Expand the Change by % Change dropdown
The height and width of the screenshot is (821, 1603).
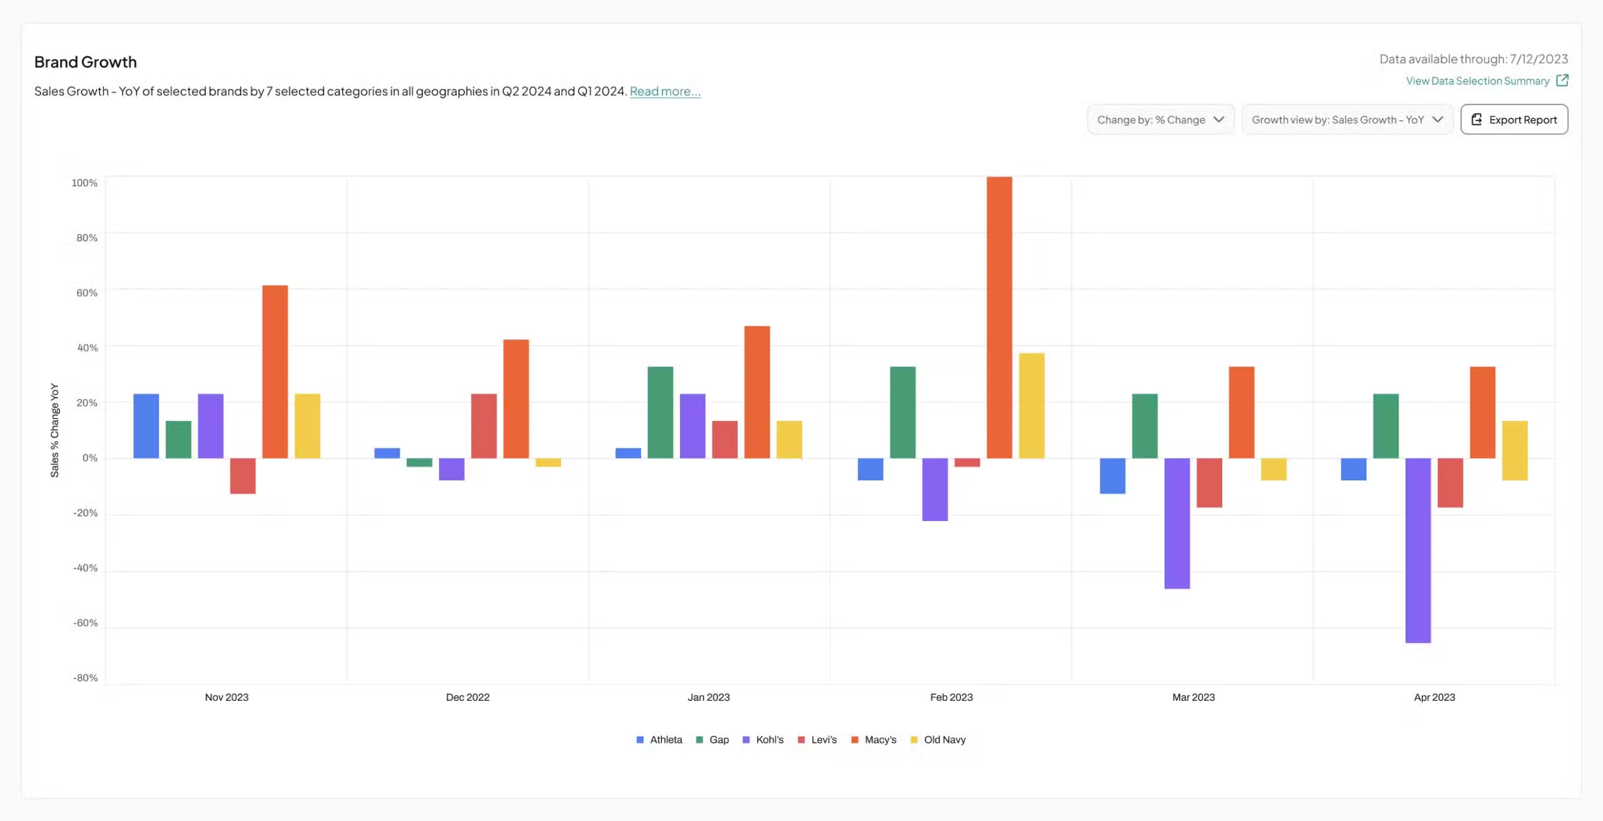tap(1160, 120)
